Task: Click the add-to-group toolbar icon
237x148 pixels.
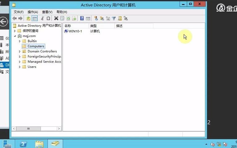Action: point(126,18)
